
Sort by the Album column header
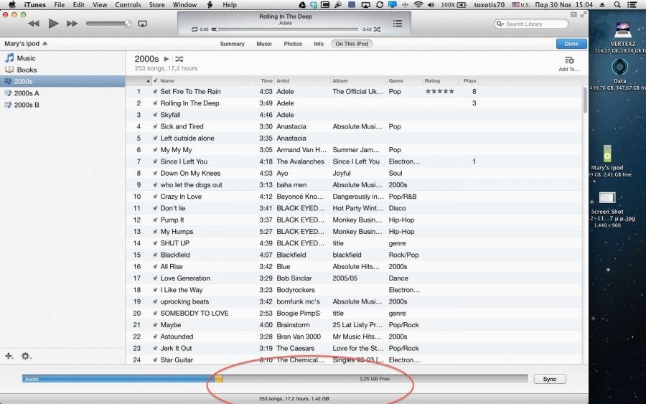(x=358, y=80)
